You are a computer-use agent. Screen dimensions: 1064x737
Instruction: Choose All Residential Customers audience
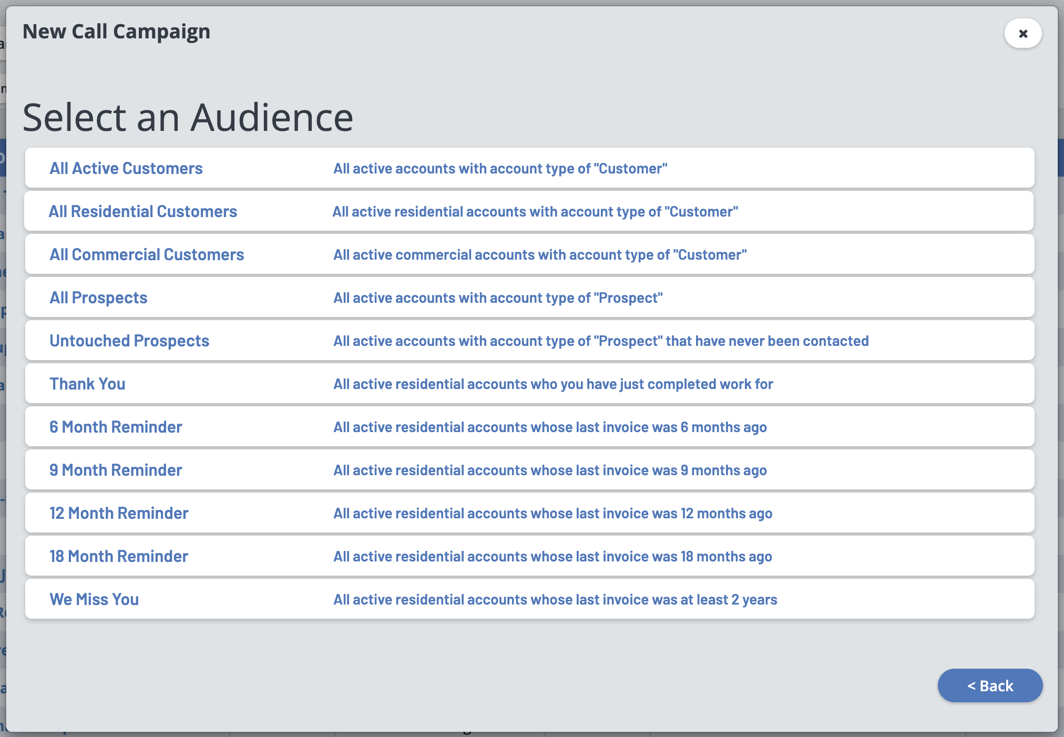pos(143,211)
